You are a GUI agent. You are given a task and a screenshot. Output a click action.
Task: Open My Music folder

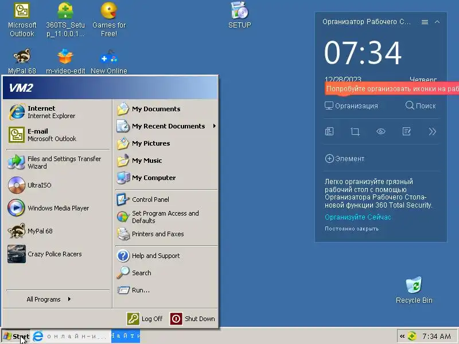coord(166,161)
